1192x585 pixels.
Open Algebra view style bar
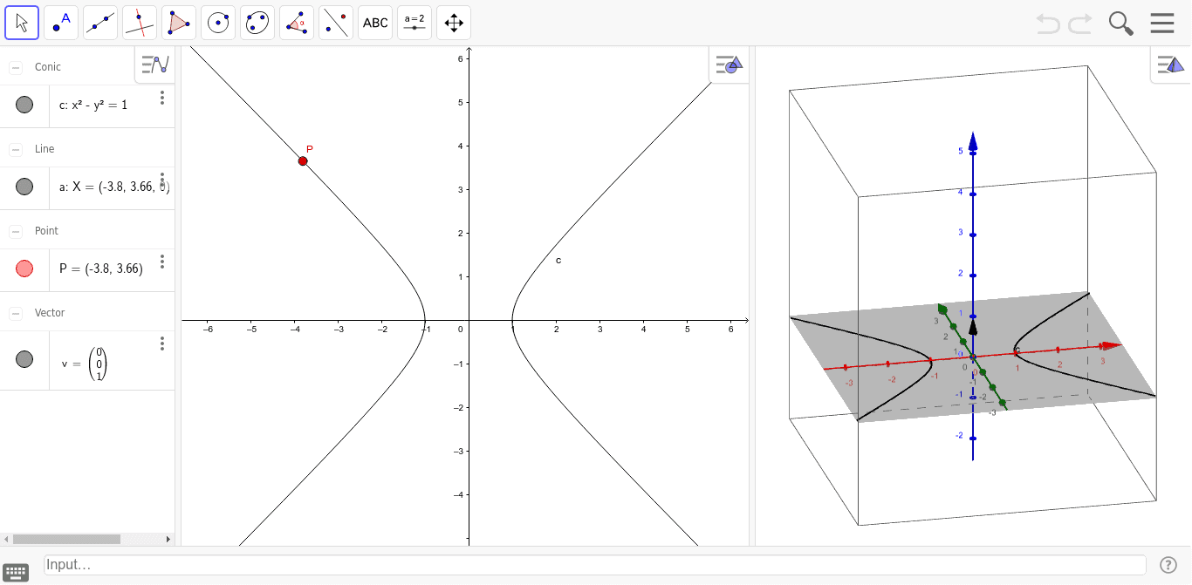coord(155,64)
